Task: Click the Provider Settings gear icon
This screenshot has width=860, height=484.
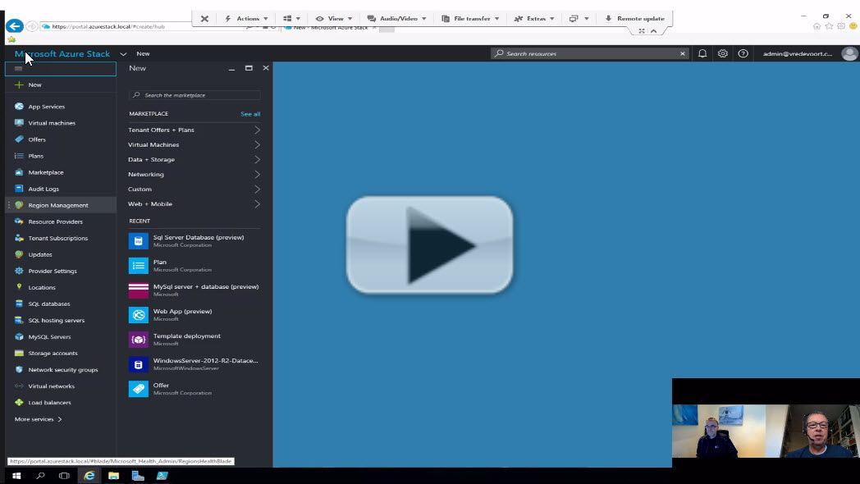Action: [x=19, y=271]
